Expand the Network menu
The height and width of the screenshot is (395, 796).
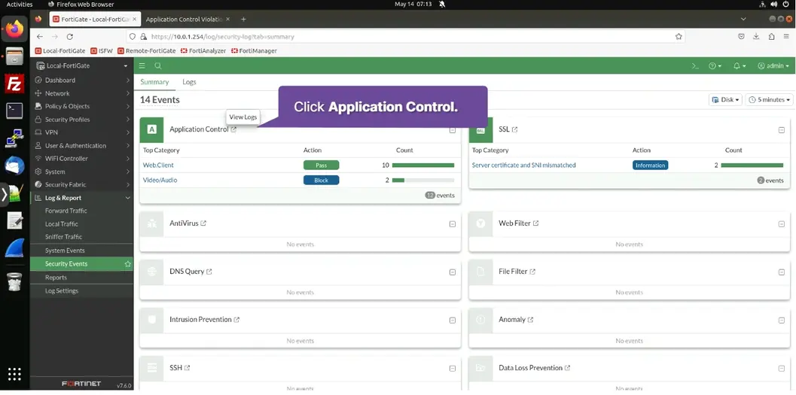(82, 93)
